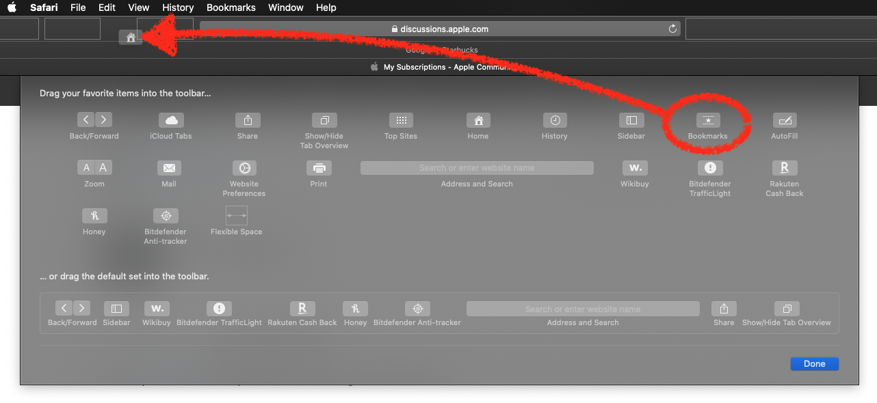877x403 pixels.
Task: Click Done to finish customizing
Action: (814, 363)
